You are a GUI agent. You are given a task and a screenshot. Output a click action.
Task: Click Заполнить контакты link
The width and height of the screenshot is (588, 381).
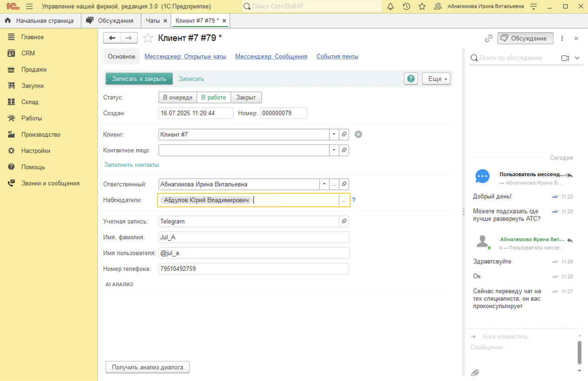tap(132, 165)
